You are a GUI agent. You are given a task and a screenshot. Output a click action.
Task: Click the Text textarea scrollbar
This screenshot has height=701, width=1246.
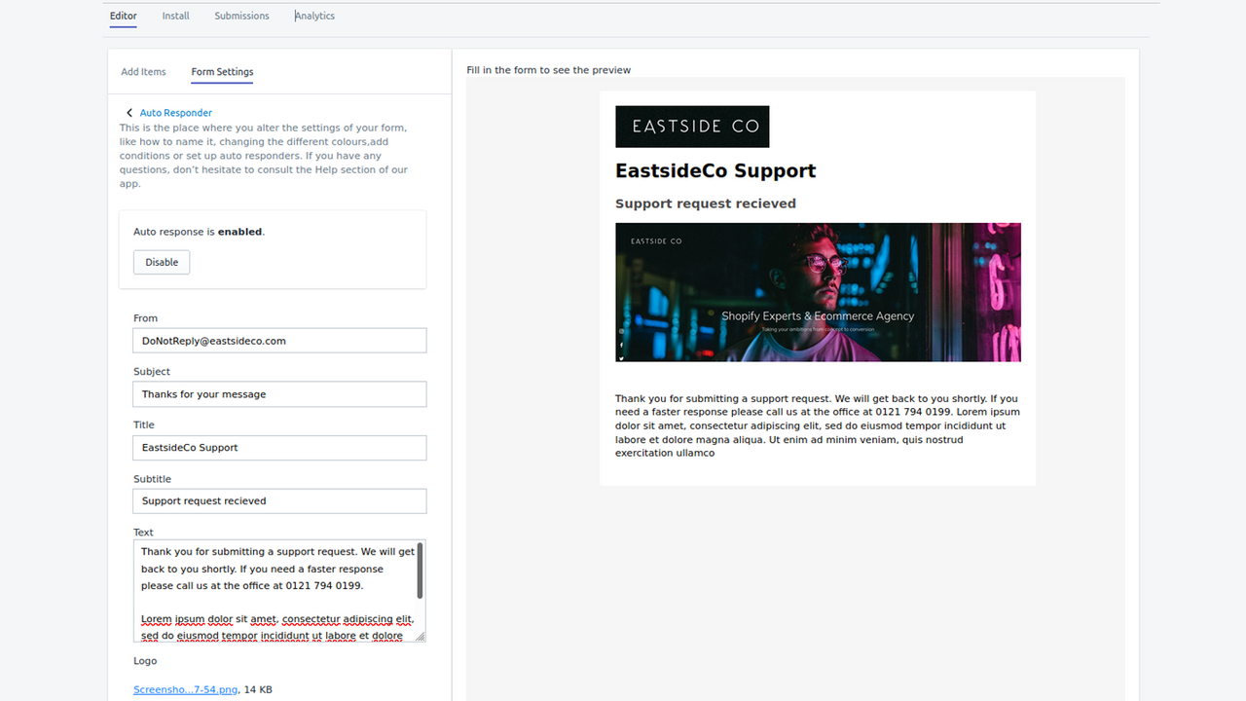coord(420,572)
